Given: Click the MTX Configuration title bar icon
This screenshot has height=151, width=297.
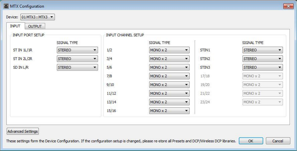Looking at the screenshot, I should pyautogui.click(x=6, y=6).
